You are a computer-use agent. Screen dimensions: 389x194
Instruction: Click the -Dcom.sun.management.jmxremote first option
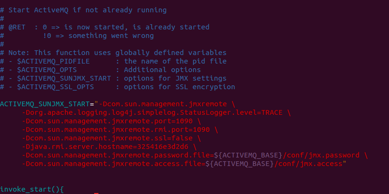163,104
